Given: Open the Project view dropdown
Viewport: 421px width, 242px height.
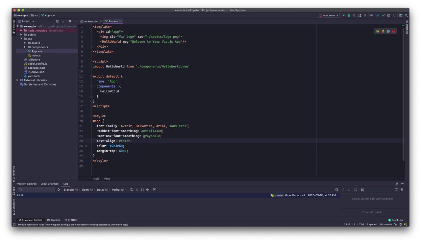Looking at the screenshot, I should pos(26,21).
